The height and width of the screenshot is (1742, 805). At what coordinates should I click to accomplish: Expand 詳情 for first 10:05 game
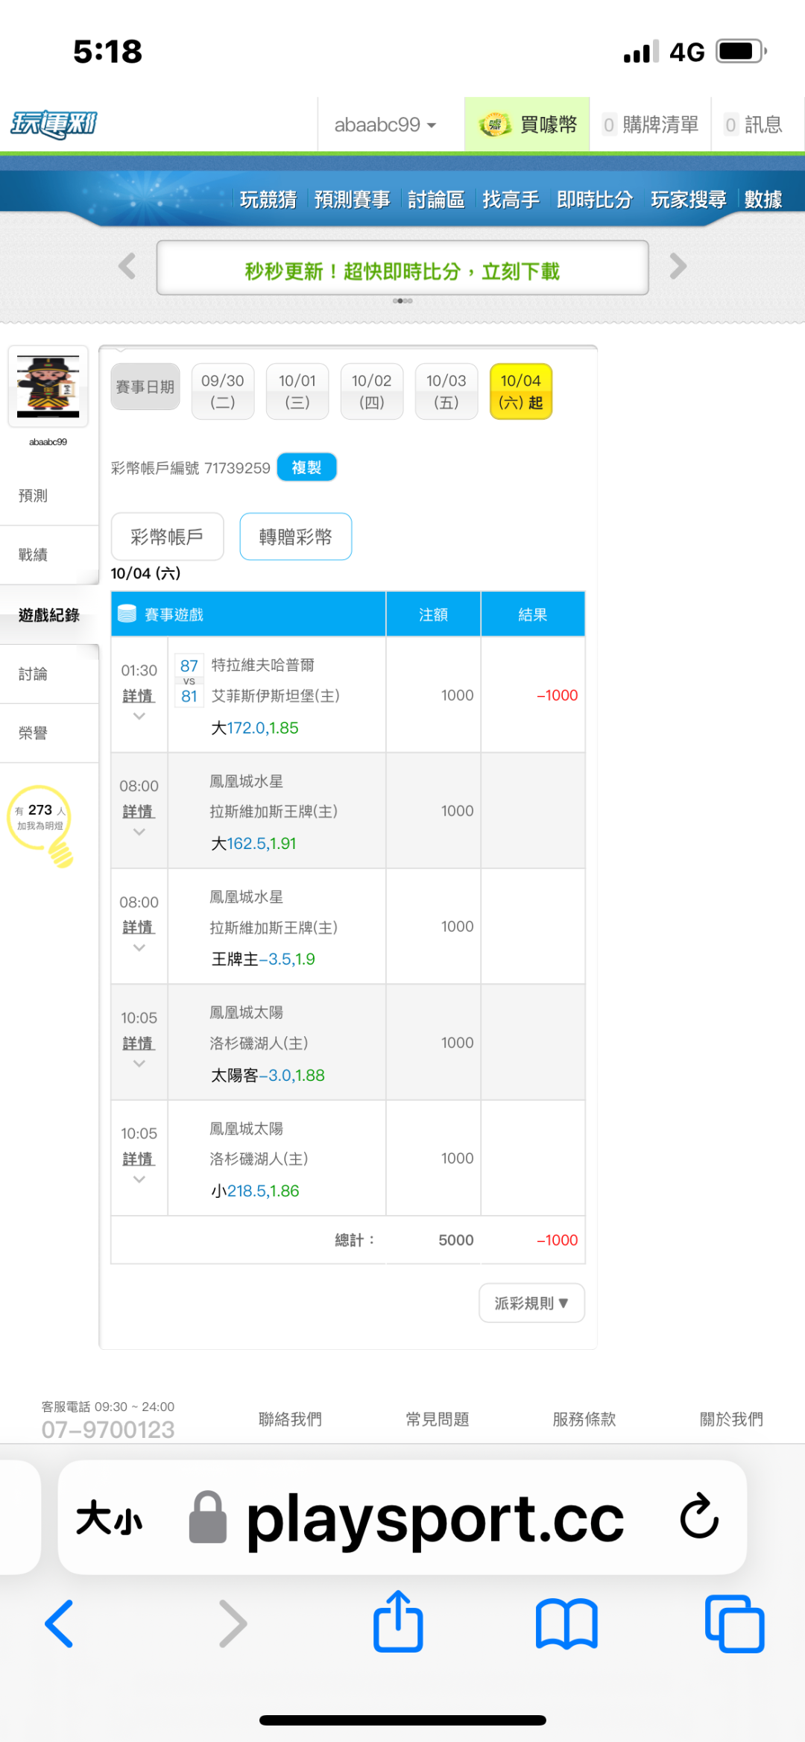138,1044
